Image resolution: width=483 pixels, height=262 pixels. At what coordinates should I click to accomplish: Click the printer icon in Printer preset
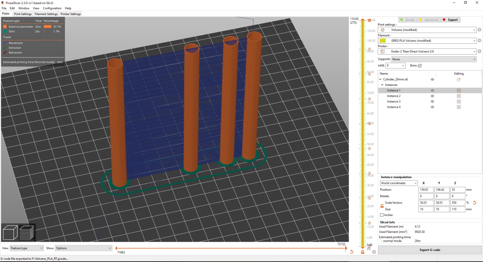point(383,52)
